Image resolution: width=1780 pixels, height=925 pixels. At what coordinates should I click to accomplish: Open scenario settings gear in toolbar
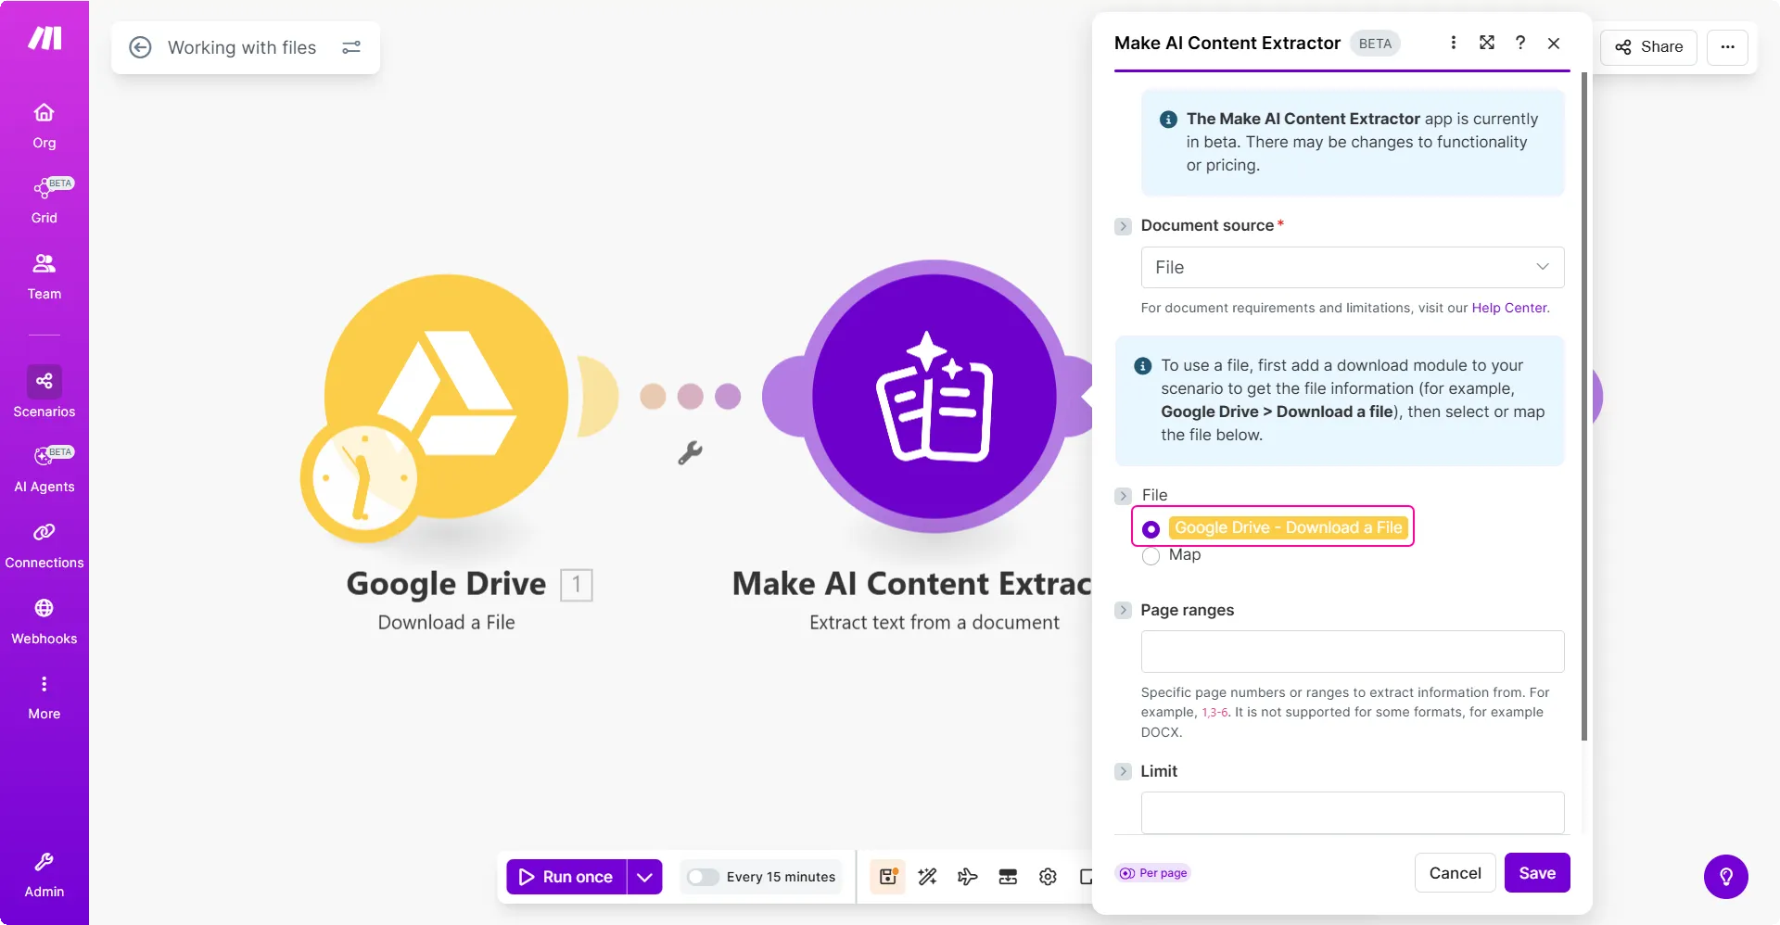coord(1048,877)
